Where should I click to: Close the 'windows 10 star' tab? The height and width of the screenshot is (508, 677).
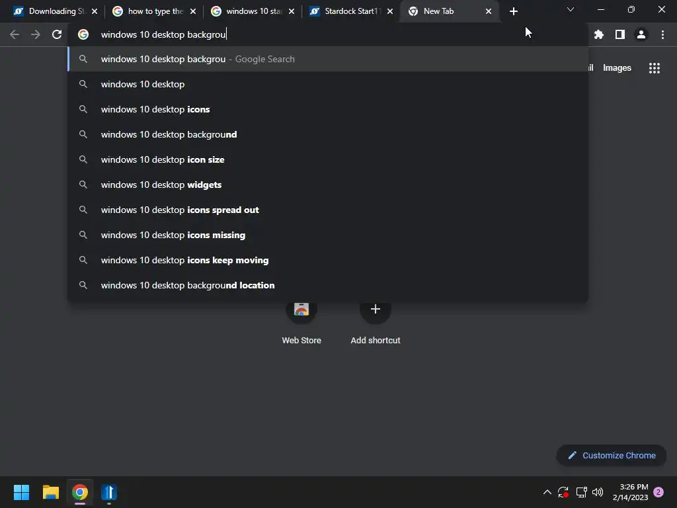tap(292, 11)
